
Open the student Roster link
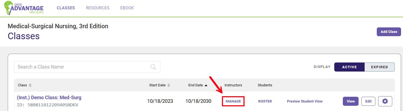coord(265,101)
